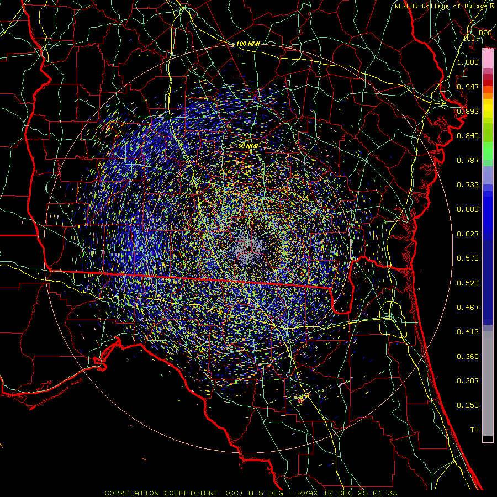The image size is (497, 497).
Task: Click the 0.893 legend value
Action: pos(468,111)
